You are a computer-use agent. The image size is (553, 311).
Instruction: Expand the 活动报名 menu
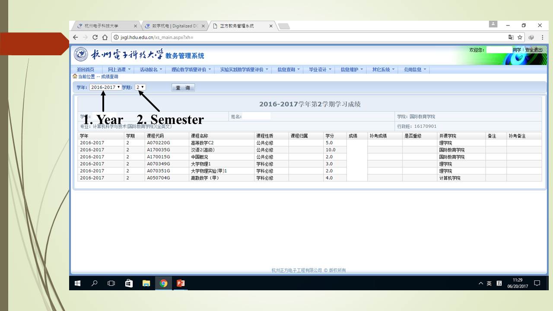[x=151, y=70]
